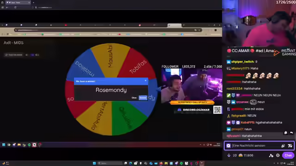This screenshot has width=296, height=166.
Task: Click the blue mialilioo wheel slice
Action: pyautogui.click(x=85, y=66)
